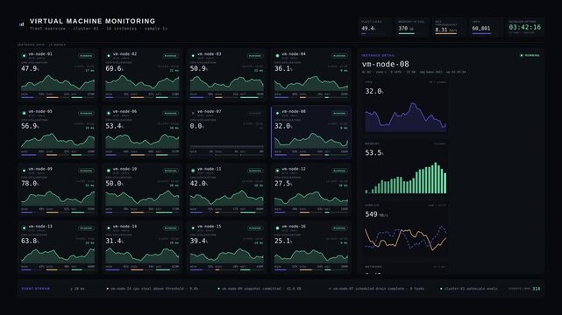Image resolution: width=562 pixels, height=315 pixels.
Task: Click the purple CPU chart in Instance Detail
Action: tap(406, 117)
